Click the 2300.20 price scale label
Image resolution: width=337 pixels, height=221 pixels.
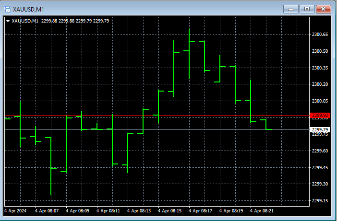[x=320, y=84]
